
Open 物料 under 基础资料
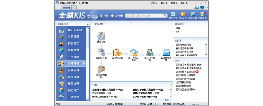click(x=178, y=28)
